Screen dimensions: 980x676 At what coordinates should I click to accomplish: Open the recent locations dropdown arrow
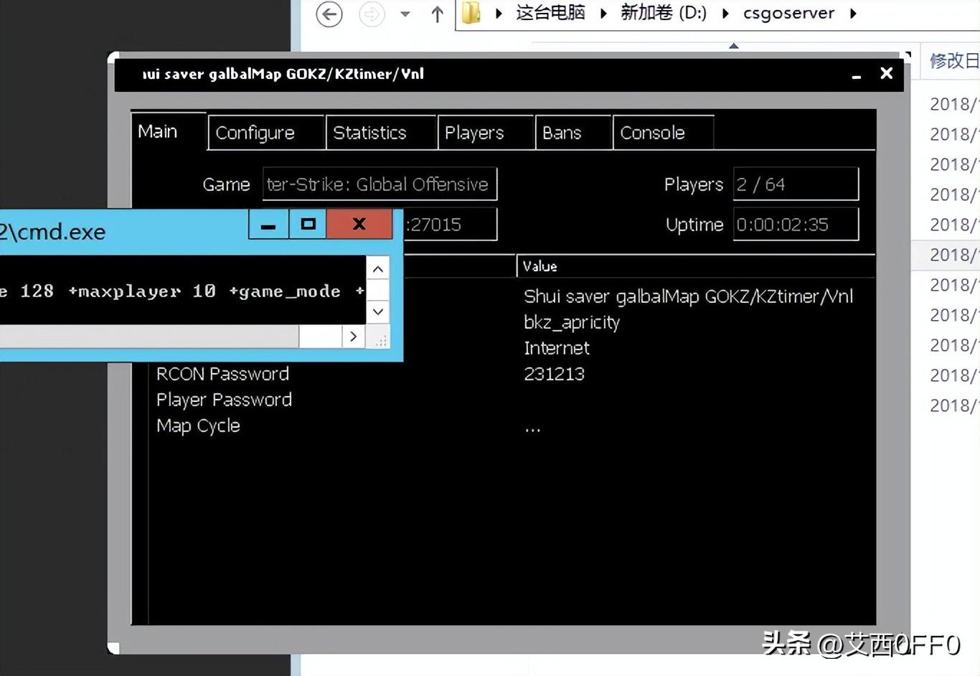coord(405,14)
